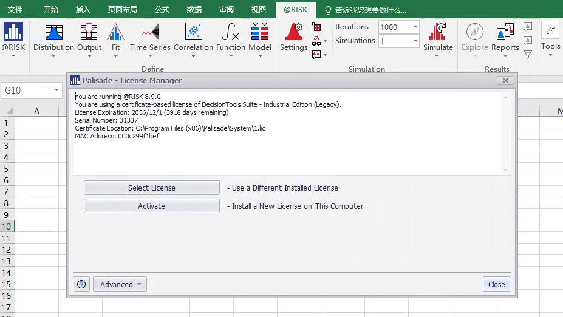This screenshot has height=317, width=563.
Task: Click the license text scrollbar down arrow
Action: pyautogui.click(x=505, y=170)
